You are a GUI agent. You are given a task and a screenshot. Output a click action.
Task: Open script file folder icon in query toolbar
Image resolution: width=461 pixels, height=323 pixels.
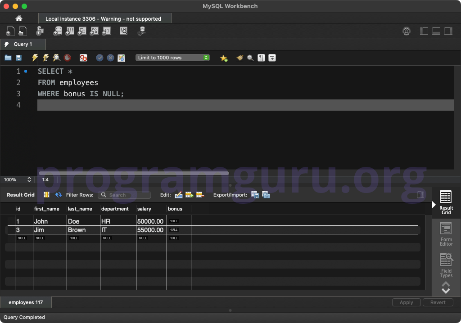[8, 58]
